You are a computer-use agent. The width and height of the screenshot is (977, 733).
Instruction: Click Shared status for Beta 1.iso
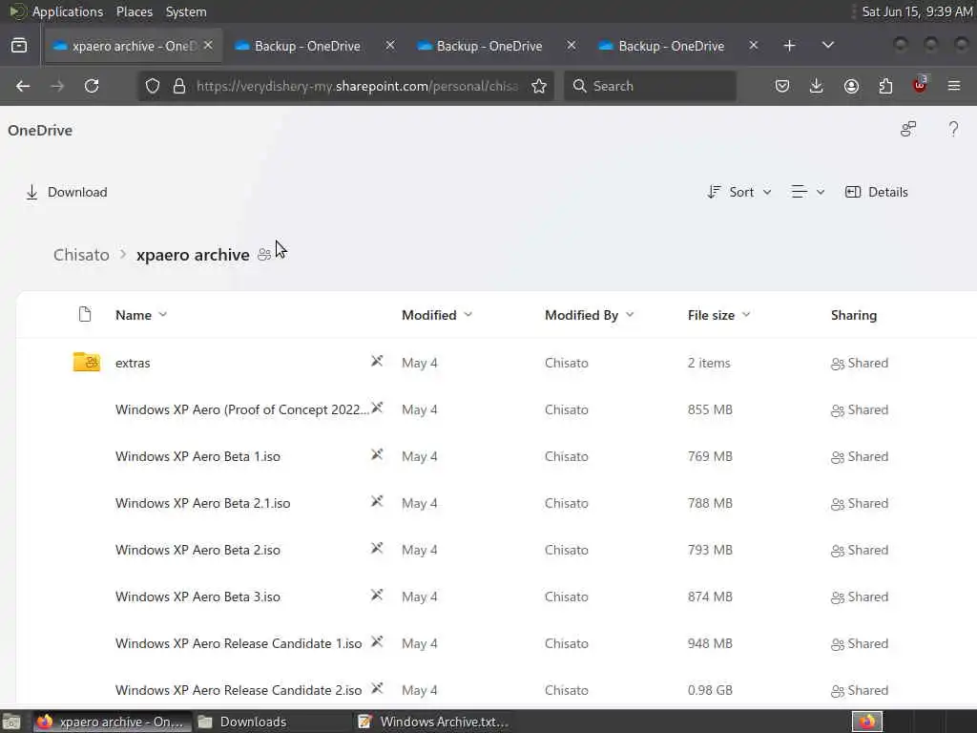[x=860, y=456]
